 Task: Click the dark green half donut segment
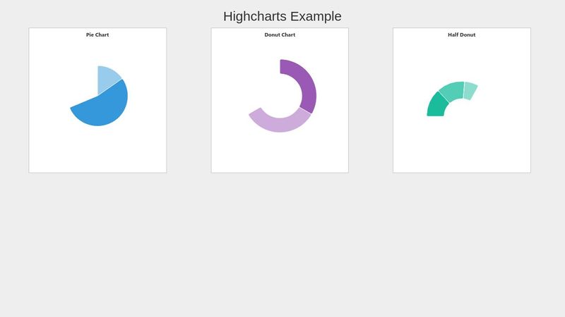coord(437,106)
